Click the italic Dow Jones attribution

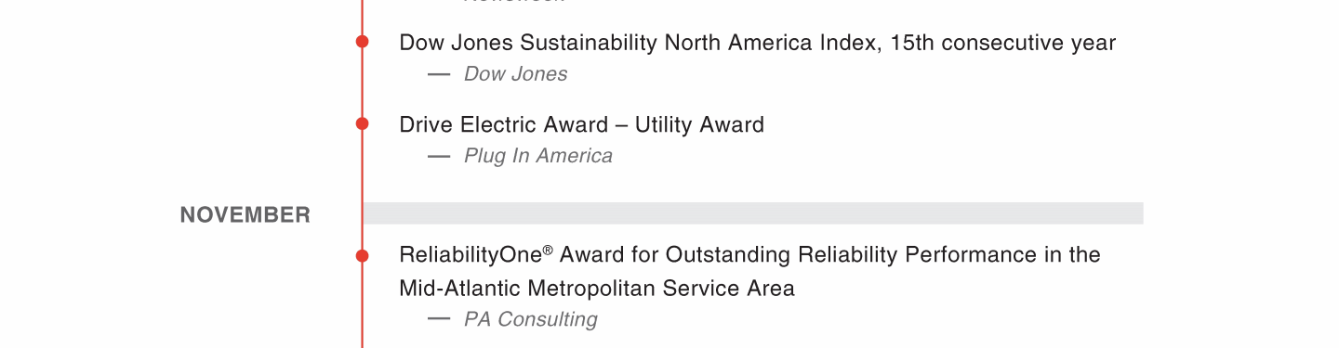[x=515, y=74]
